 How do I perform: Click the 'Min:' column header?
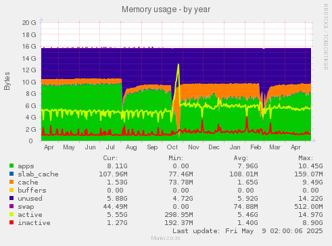pyautogui.click(x=176, y=158)
